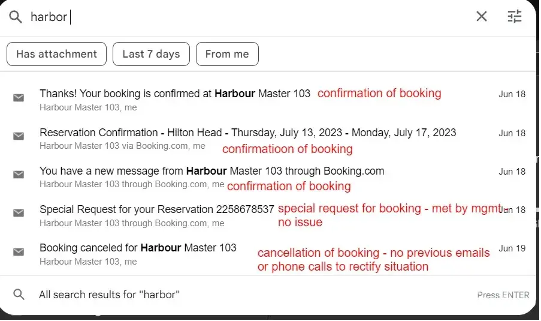Click the search magnifier icon beside harbor
The width and height of the screenshot is (541, 321).
[x=15, y=17]
